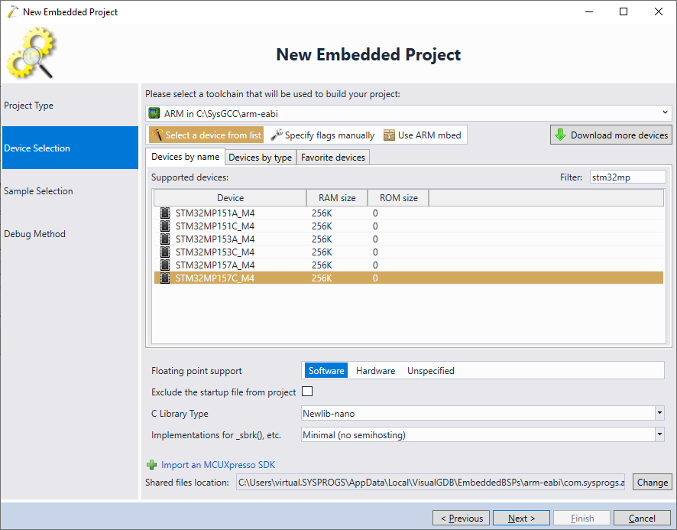Click the ROM size 0 cell of STM32MP151A_M4
Viewport: 677px width, 530px height.
[375, 213]
